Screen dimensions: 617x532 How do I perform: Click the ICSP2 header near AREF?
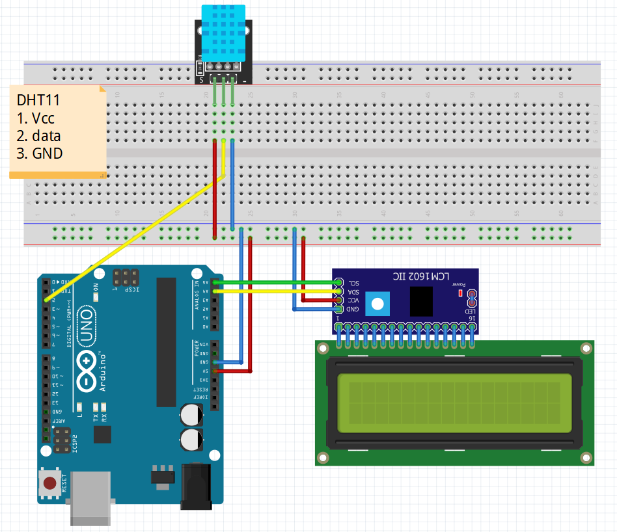pyautogui.click(x=62, y=441)
